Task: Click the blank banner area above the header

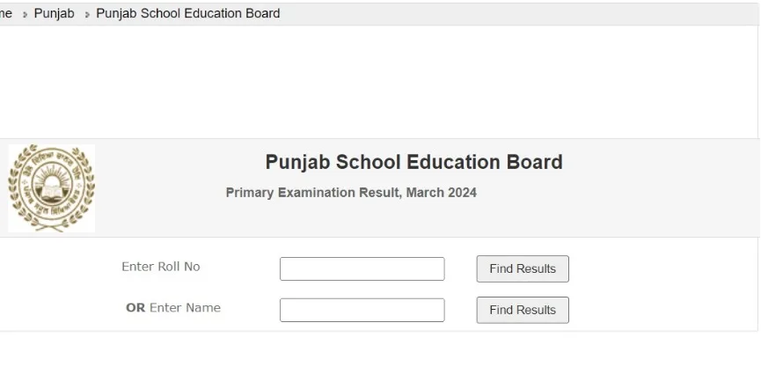Action: 378,82
